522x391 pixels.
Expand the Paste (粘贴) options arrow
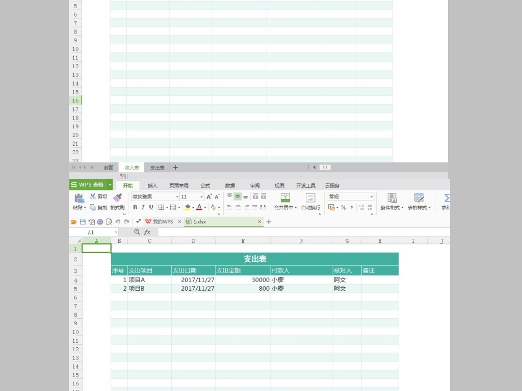click(85, 208)
